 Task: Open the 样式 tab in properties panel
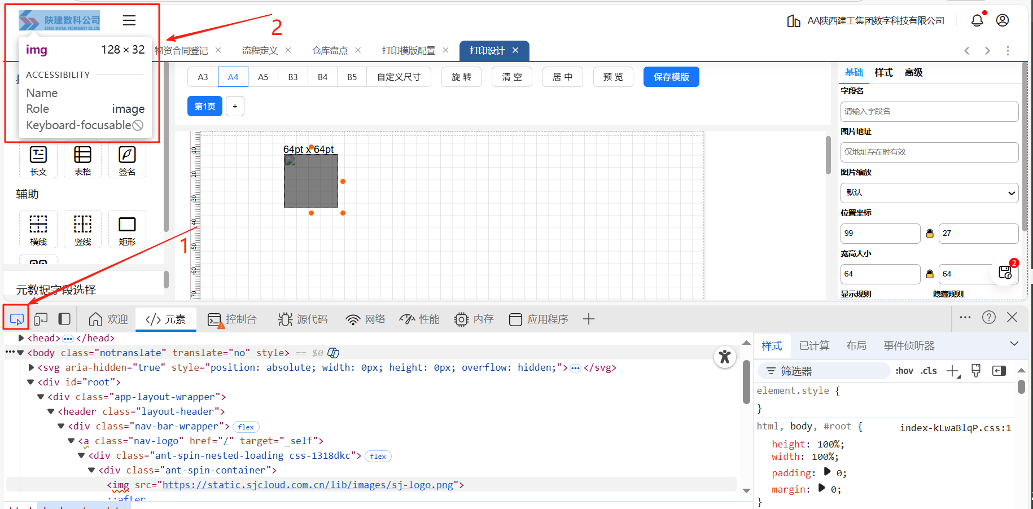point(883,73)
